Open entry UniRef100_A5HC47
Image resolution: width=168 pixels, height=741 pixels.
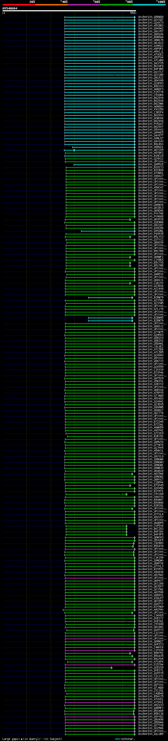click(x=151, y=188)
